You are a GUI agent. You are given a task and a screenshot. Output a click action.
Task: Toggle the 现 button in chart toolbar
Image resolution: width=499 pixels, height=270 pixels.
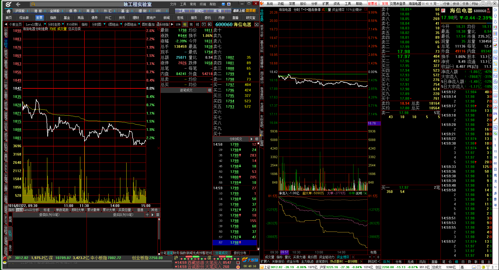pos(191,24)
